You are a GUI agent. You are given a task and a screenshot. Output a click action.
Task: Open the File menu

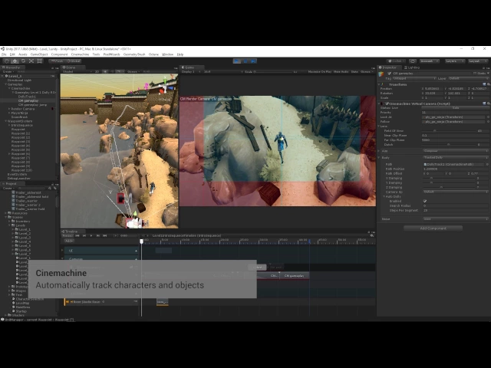tap(4, 54)
